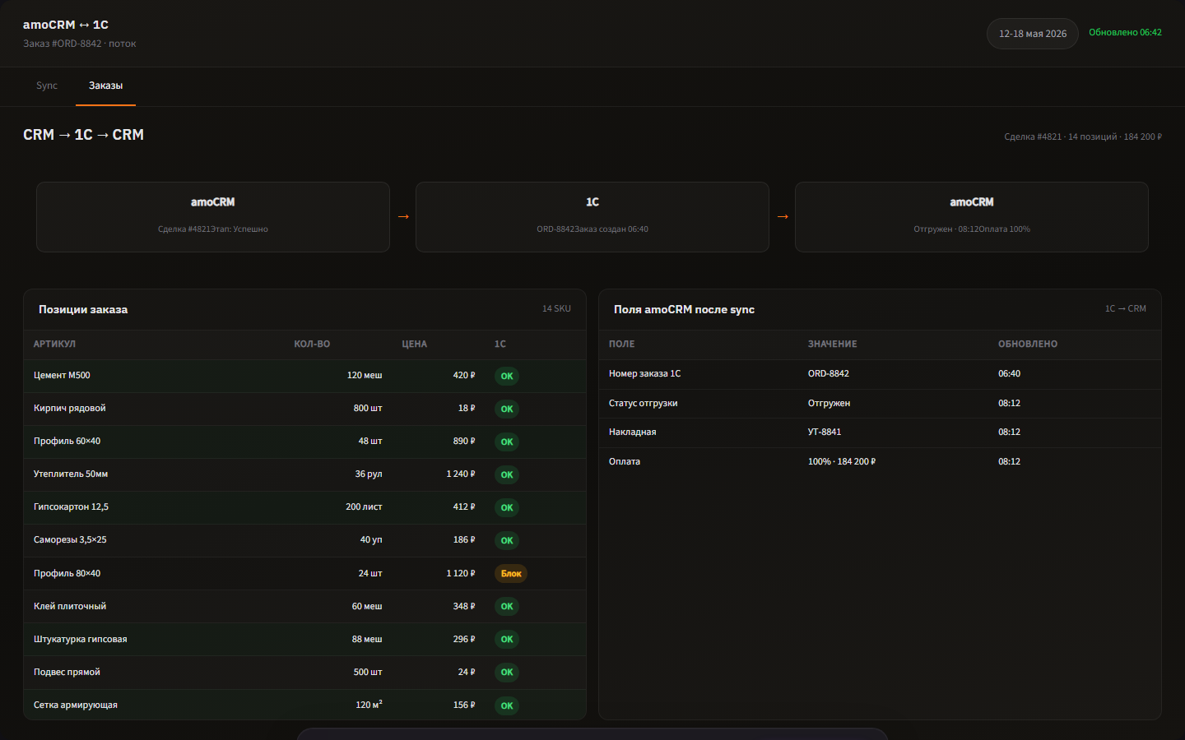1185x740 pixels.
Task: Click the Накладная field name
Action: click(x=632, y=432)
